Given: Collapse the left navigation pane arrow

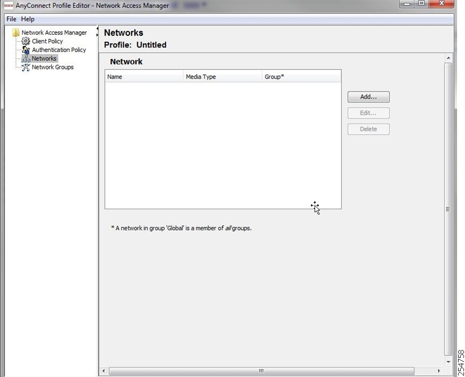Looking at the screenshot, I should tap(98, 28).
